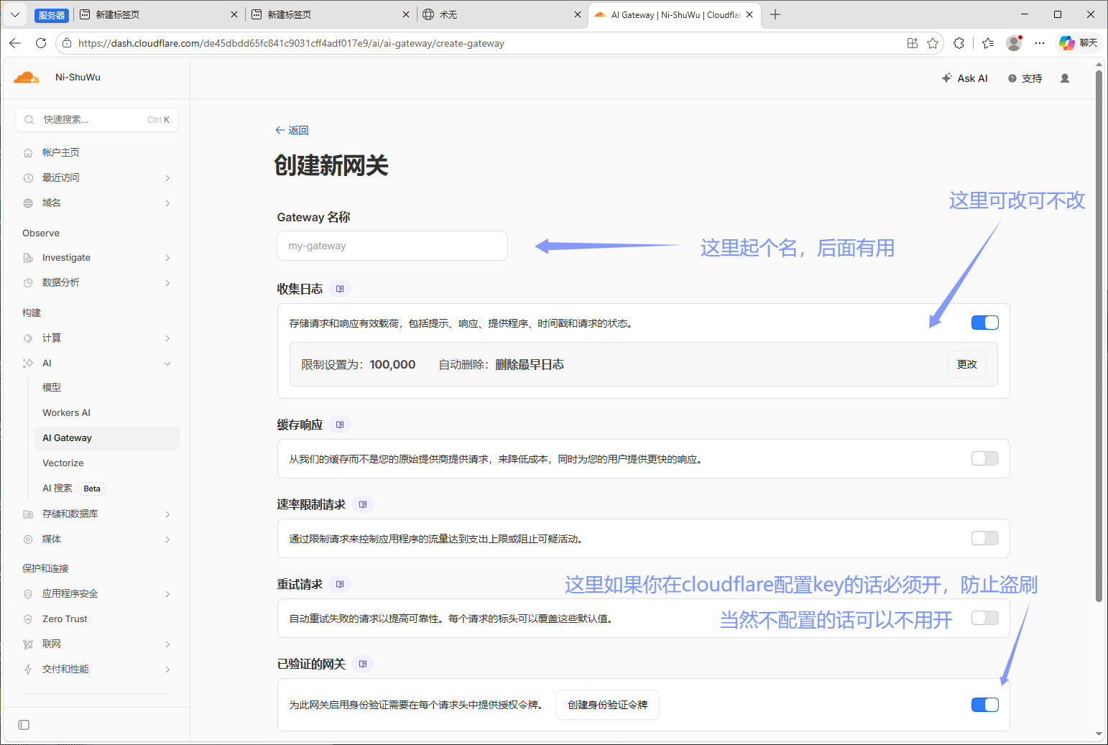Expand the 域名 sidebar section
Screen dimensions: 1108x745
click(98, 203)
